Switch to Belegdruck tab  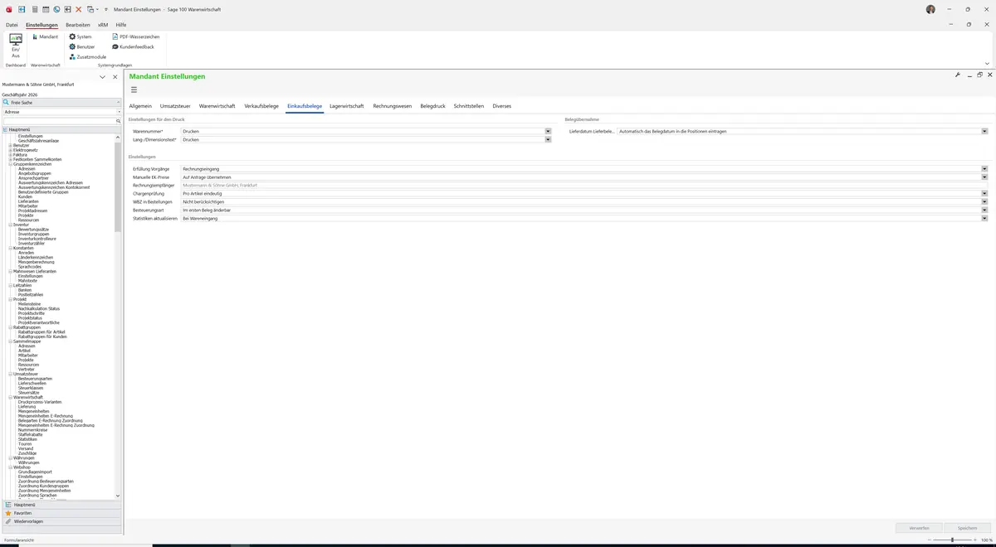click(433, 106)
